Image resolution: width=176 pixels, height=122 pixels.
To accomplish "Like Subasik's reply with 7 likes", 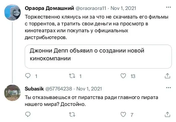I will tap(123, 115).
